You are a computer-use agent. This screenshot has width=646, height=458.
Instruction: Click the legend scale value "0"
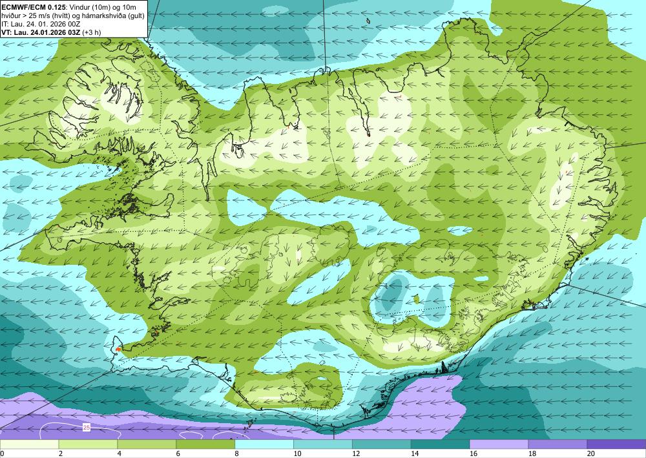pos(2,454)
